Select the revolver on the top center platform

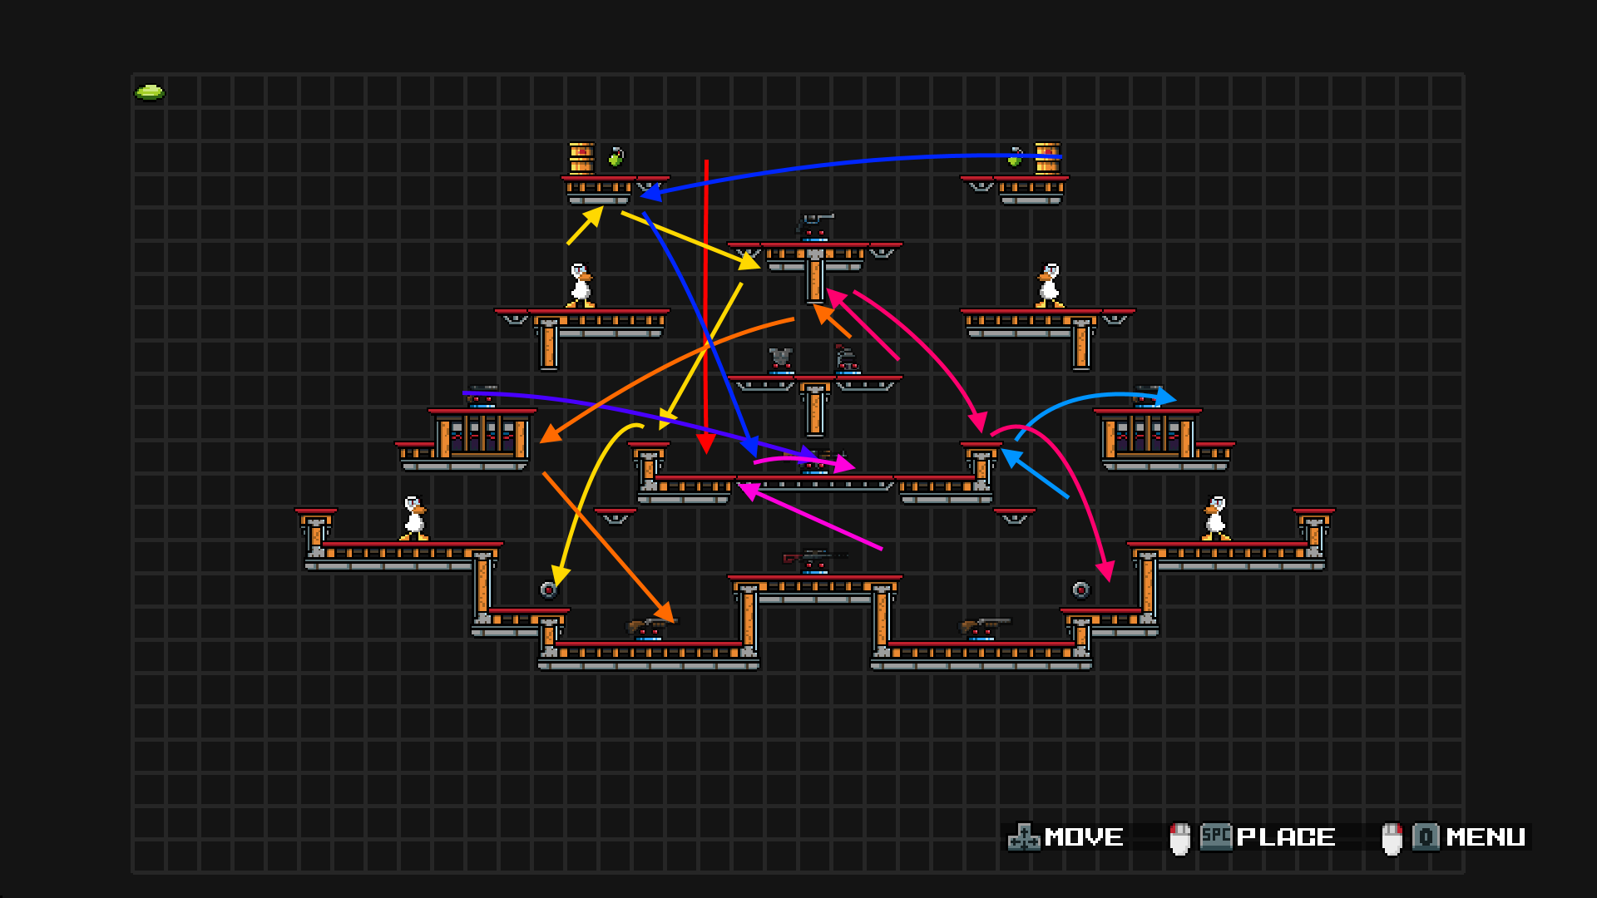(815, 223)
